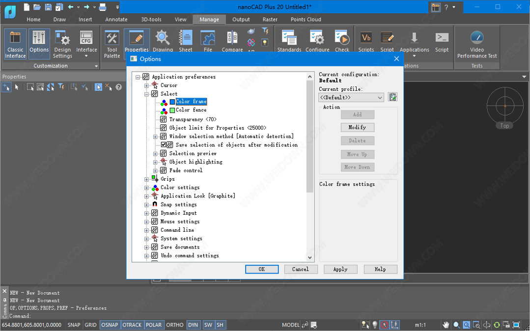This screenshot has height=331, width=530.
Task: Open the Annotate ribbon tab
Action: click(x=116, y=19)
